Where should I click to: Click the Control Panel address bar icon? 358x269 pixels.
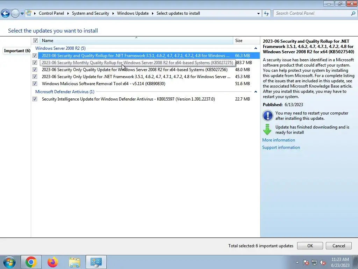pos(29,13)
